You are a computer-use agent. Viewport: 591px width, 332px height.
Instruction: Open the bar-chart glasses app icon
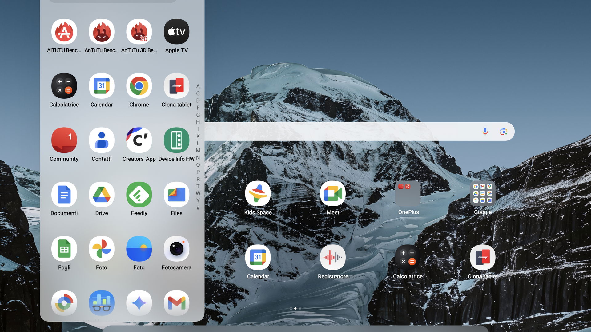[x=102, y=303]
